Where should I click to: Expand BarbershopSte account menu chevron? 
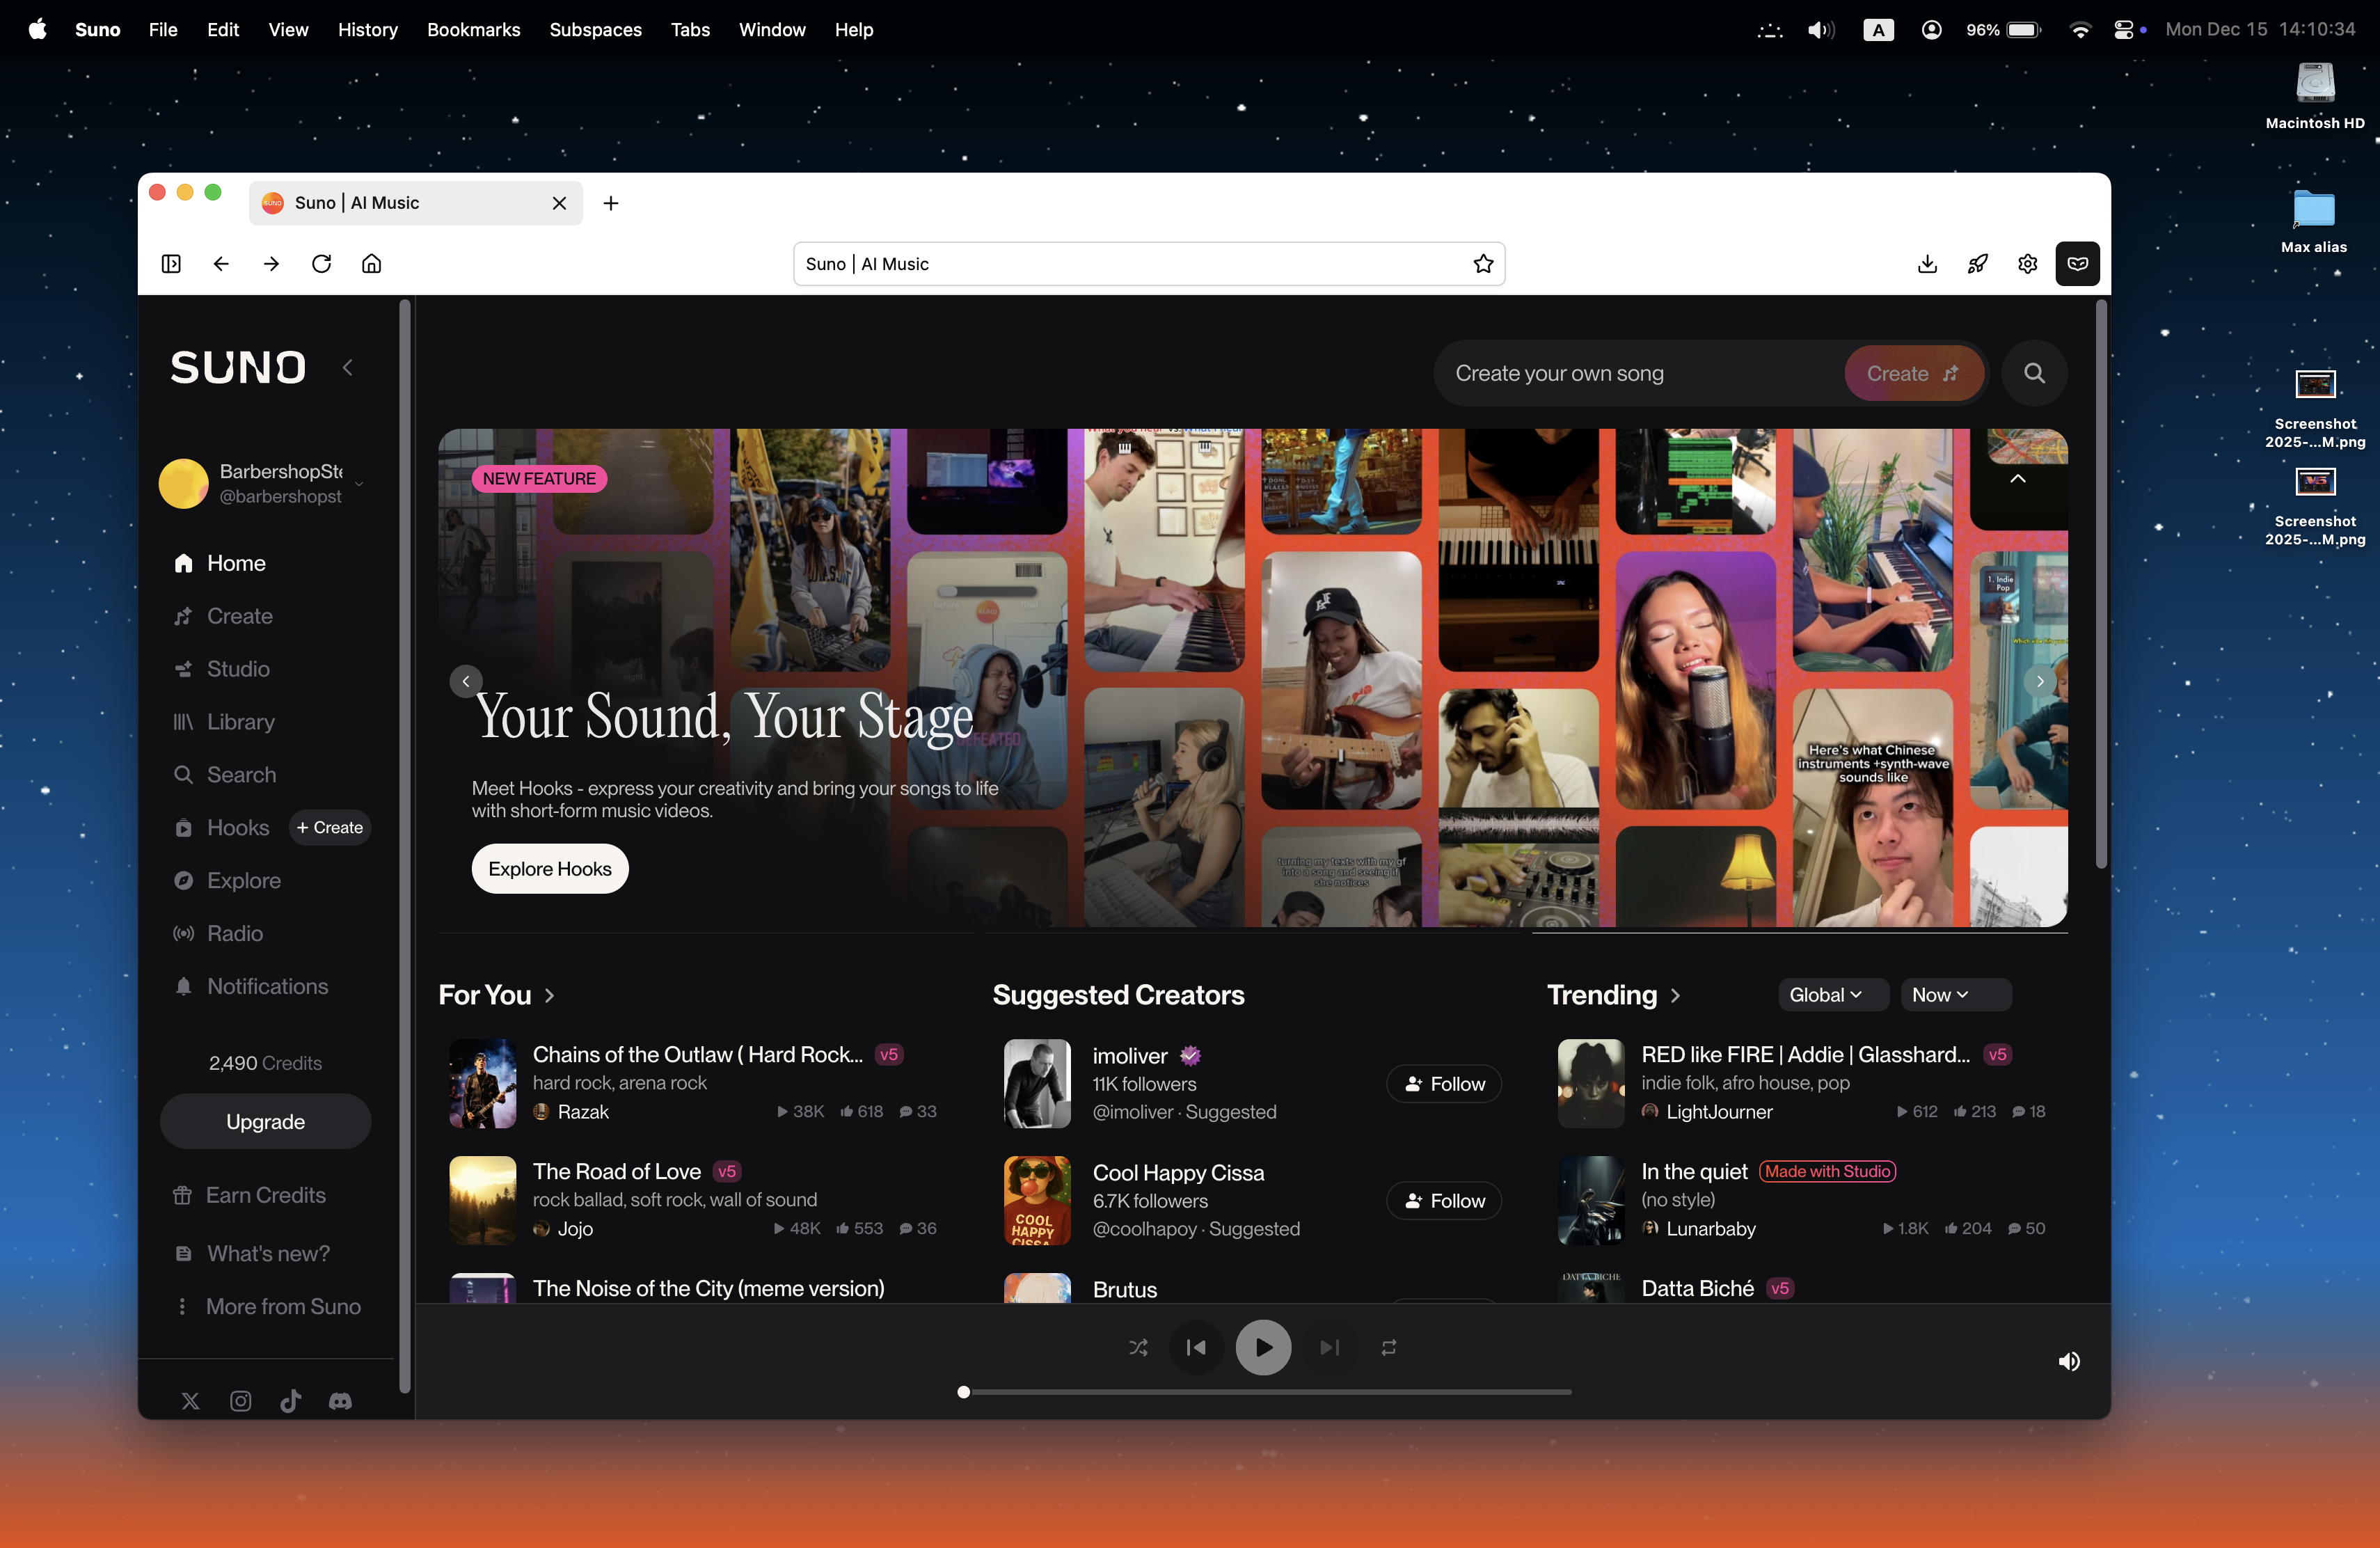click(359, 484)
